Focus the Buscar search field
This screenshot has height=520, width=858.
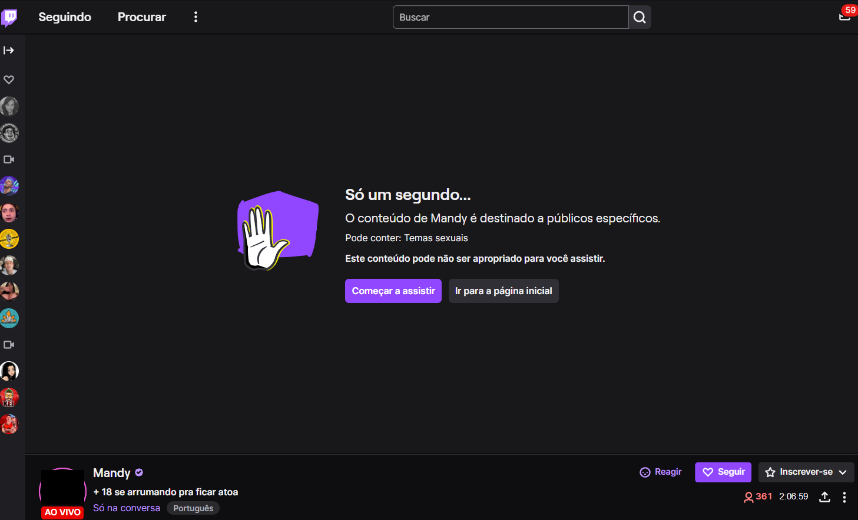click(x=511, y=17)
